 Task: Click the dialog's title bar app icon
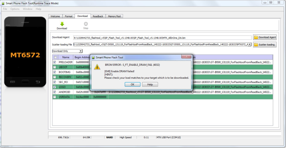tap(93, 57)
